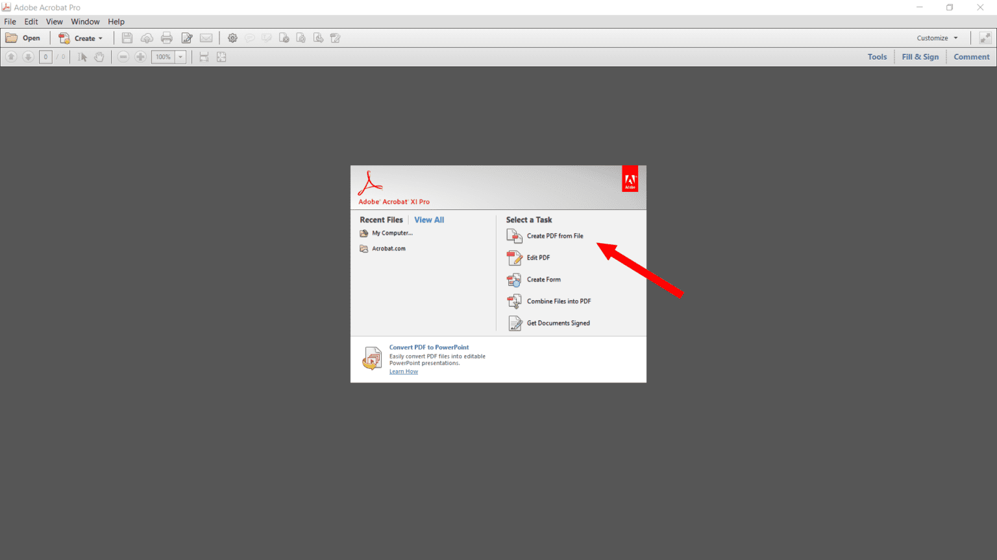Click the cloud upload icon
The width and height of the screenshot is (997, 560).
(147, 38)
